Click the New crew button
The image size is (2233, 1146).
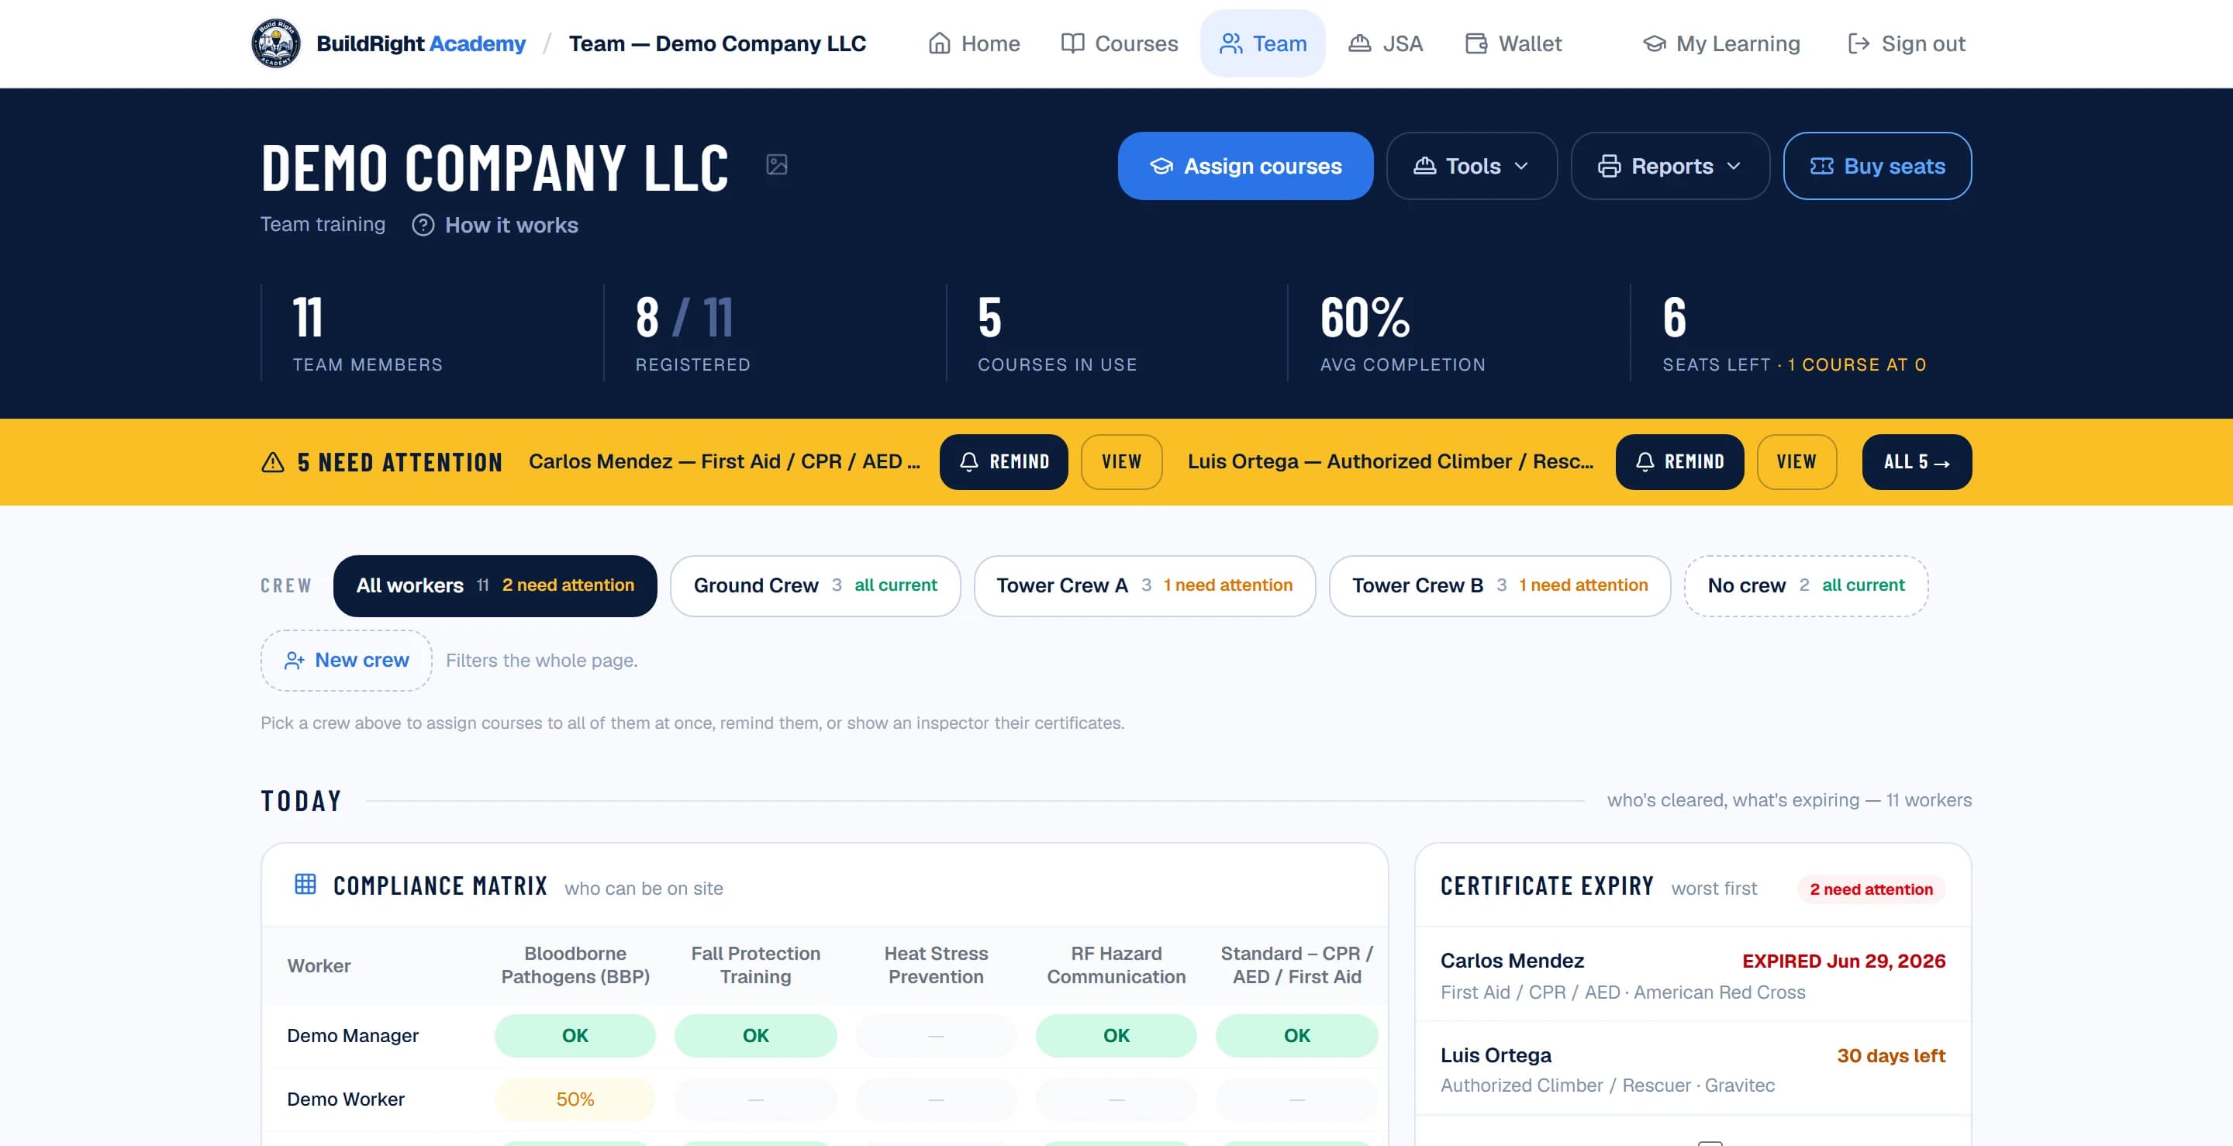[346, 661]
